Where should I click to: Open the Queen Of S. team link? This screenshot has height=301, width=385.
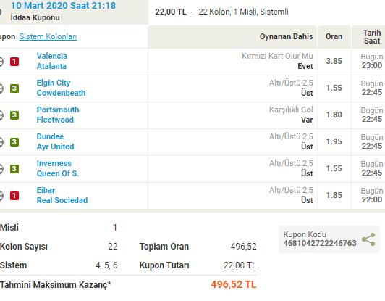[x=58, y=173]
